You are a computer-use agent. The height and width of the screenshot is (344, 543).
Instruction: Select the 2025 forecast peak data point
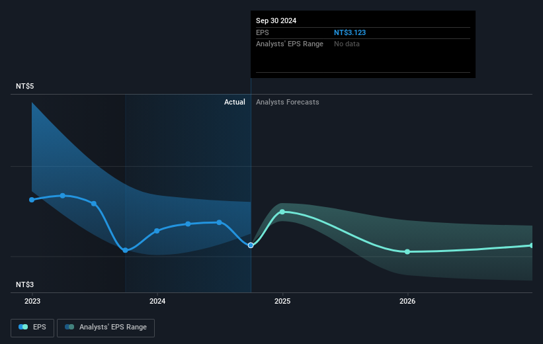(282, 212)
